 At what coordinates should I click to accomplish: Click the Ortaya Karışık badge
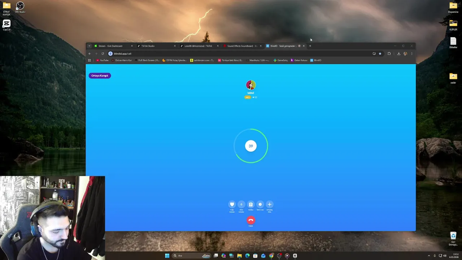pyautogui.click(x=100, y=75)
